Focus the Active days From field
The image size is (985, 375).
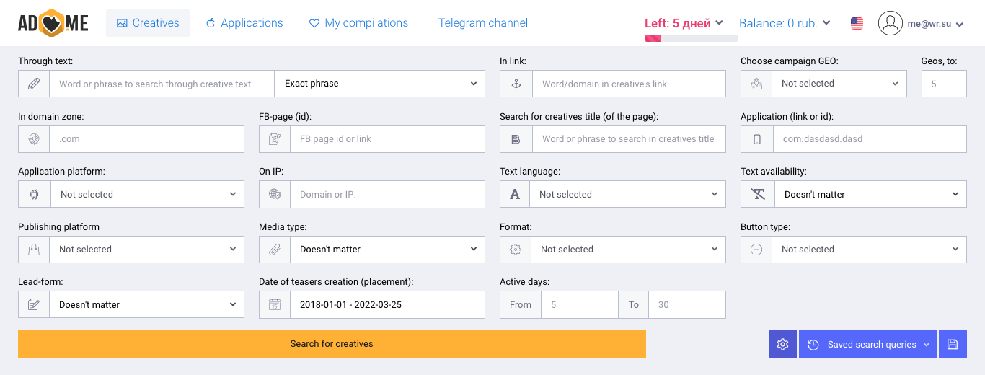coord(580,304)
